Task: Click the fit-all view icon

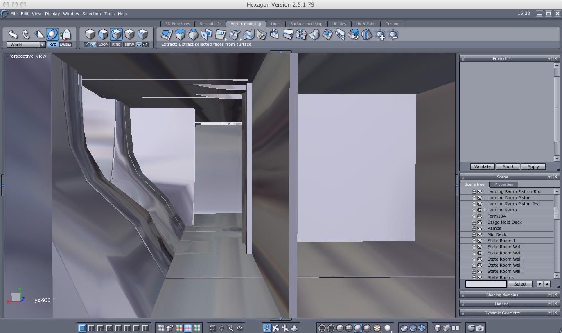Action: coord(212,328)
